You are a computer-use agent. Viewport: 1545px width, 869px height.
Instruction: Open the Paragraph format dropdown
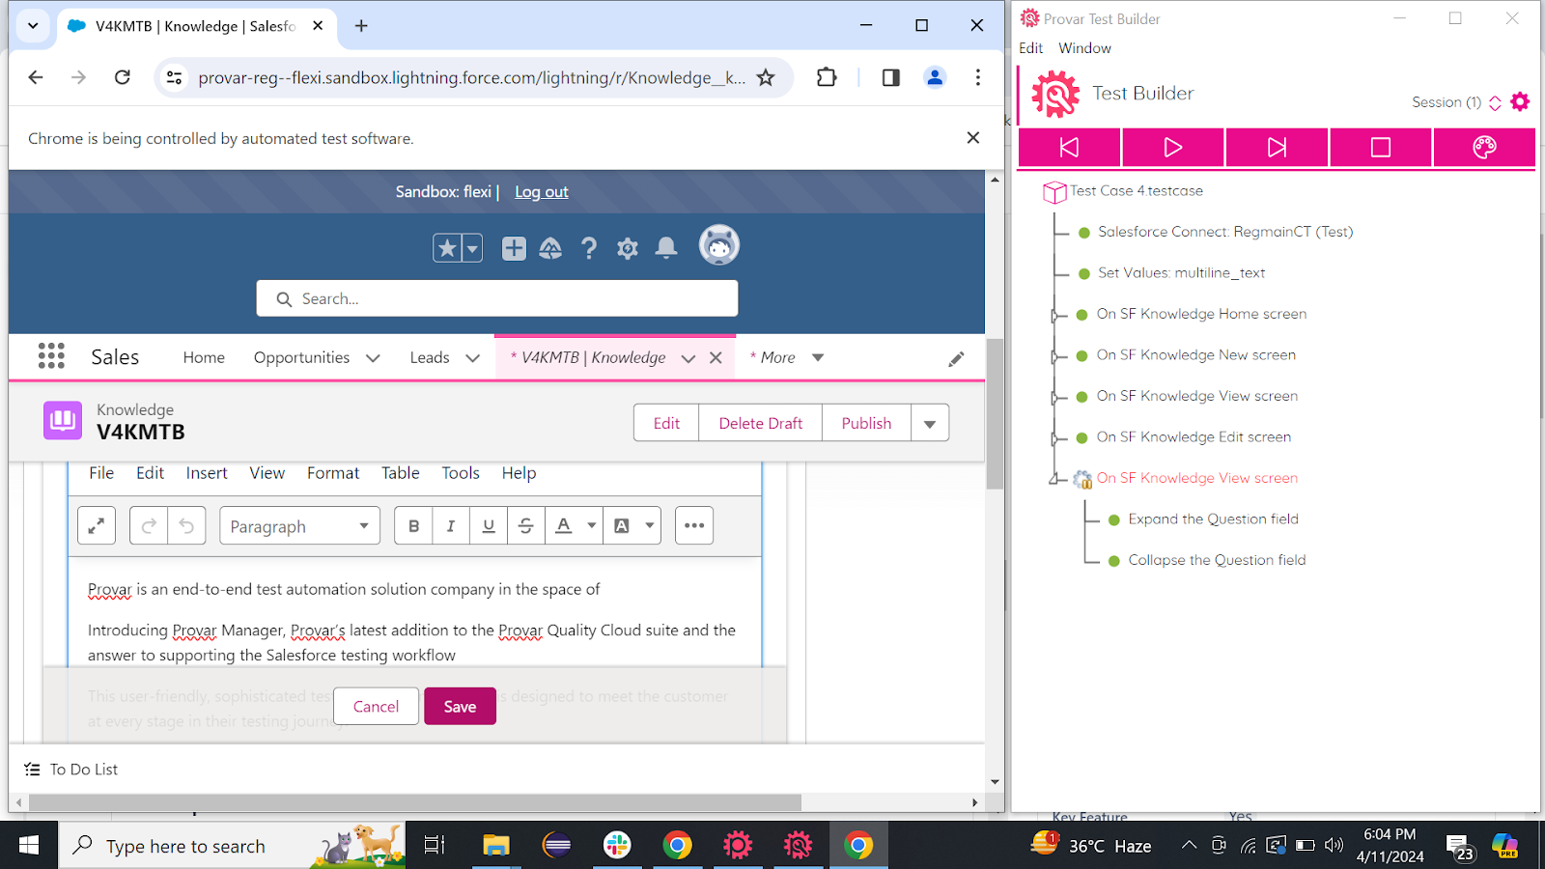299,525
